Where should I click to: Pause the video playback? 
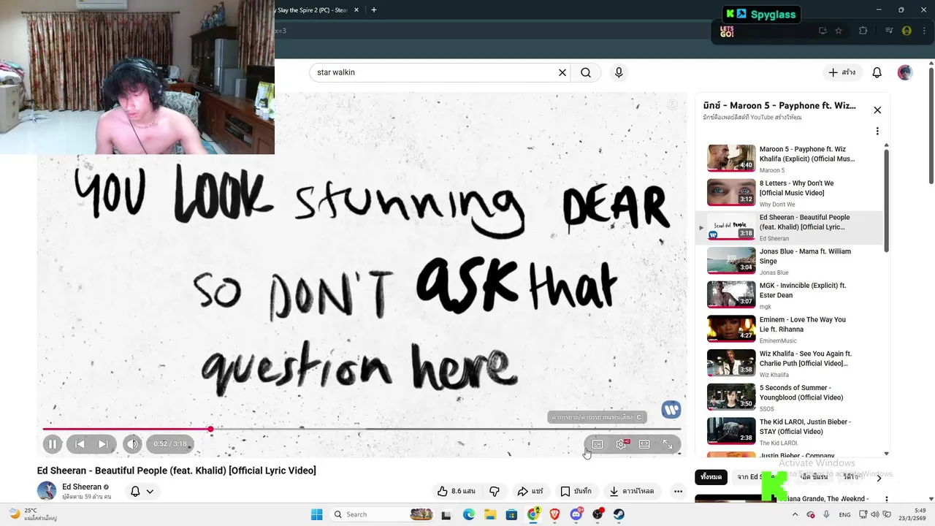click(53, 443)
